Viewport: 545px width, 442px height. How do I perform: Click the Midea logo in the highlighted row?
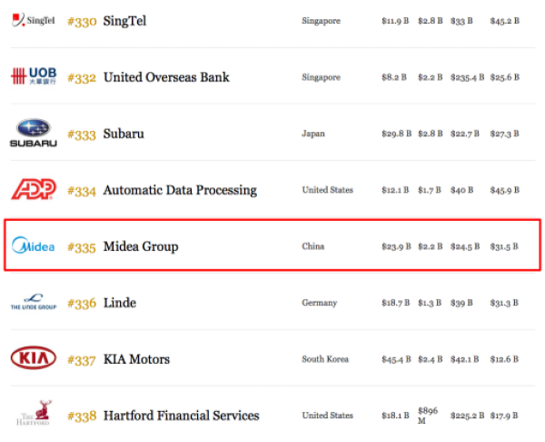[34, 246]
